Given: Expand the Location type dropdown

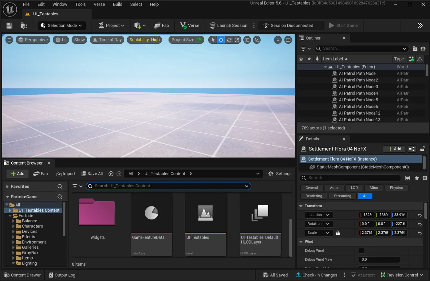Looking at the screenshot, I should pyautogui.click(x=318, y=215).
